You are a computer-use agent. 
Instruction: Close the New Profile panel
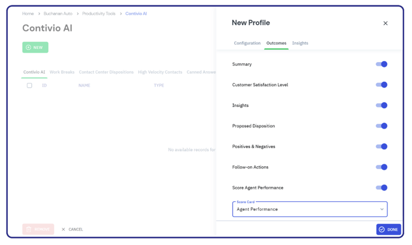point(385,23)
